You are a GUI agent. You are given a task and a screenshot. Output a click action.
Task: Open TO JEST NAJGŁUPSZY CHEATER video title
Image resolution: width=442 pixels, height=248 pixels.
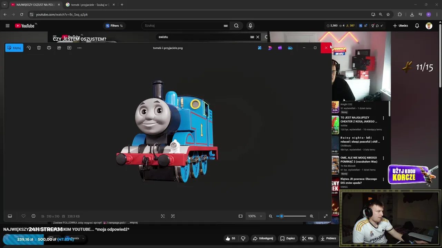tap(359, 120)
